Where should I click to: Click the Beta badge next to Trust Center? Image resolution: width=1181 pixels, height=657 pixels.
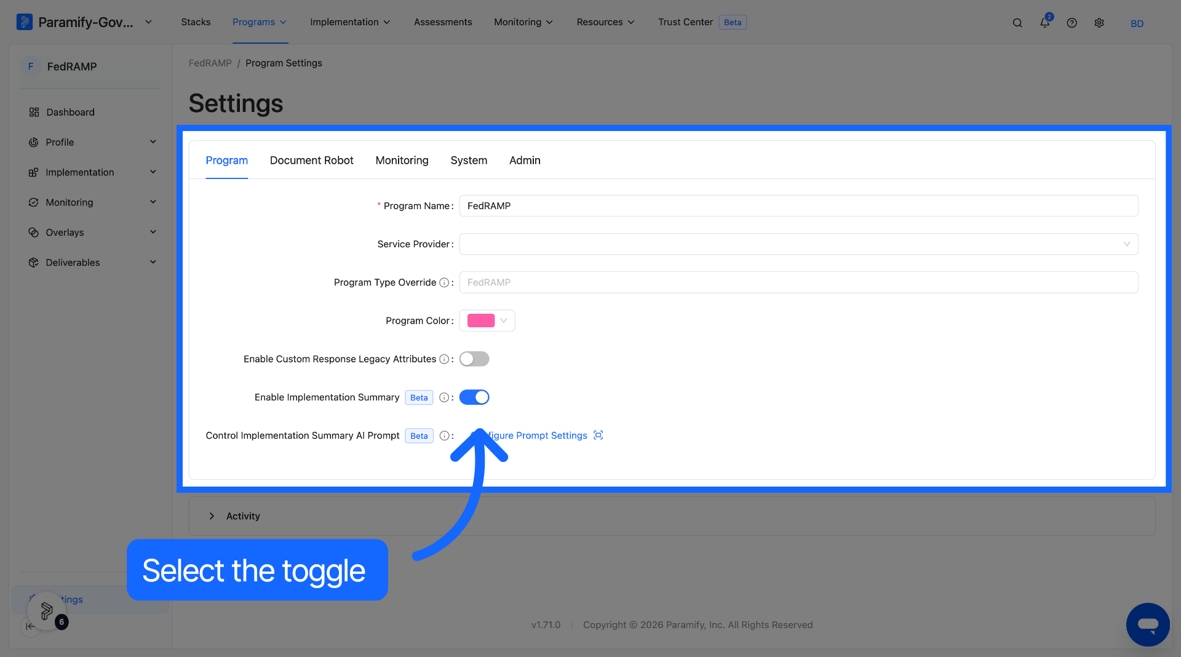coord(733,23)
